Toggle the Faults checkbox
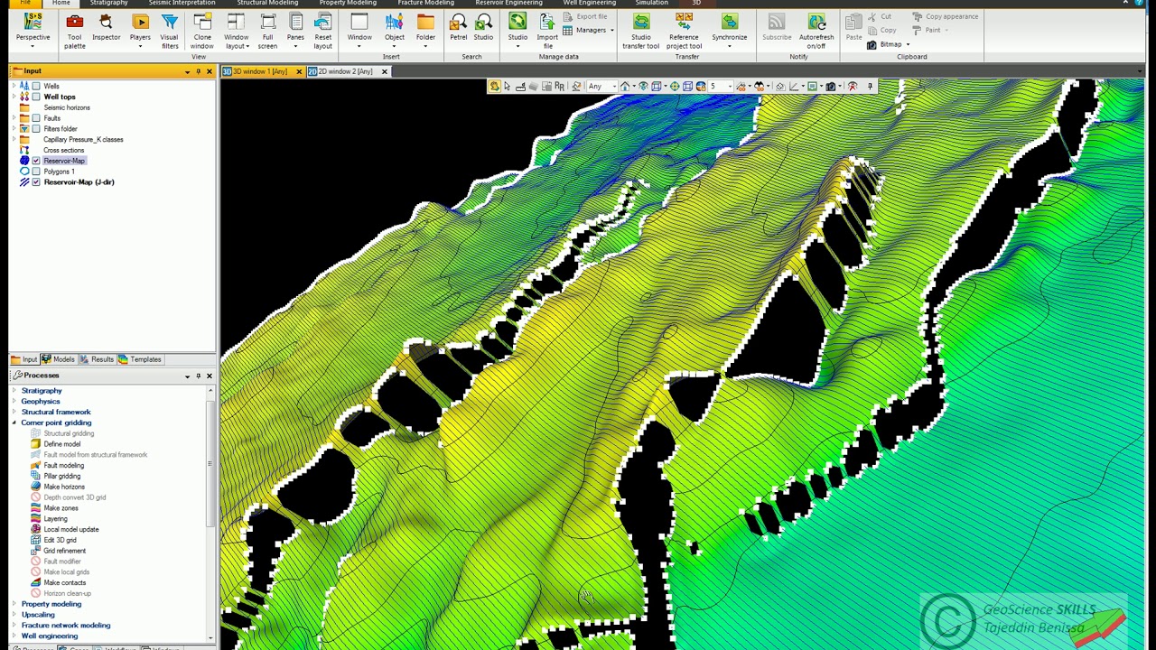Image resolution: width=1156 pixels, height=650 pixels. 36,118
